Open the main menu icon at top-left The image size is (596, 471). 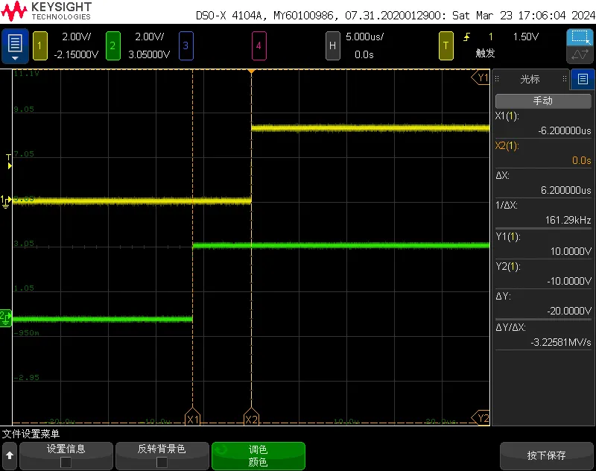point(15,45)
